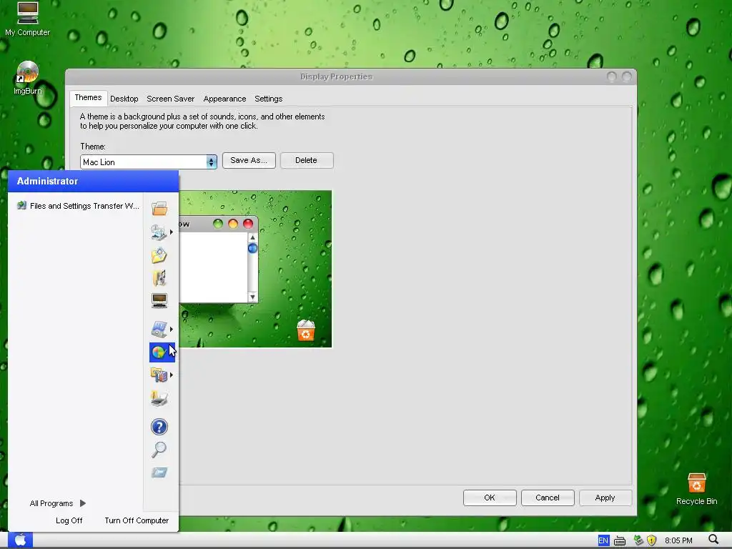The width and height of the screenshot is (732, 549).
Task: Switch to the Settings tab
Action: pyautogui.click(x=269, y=99)
